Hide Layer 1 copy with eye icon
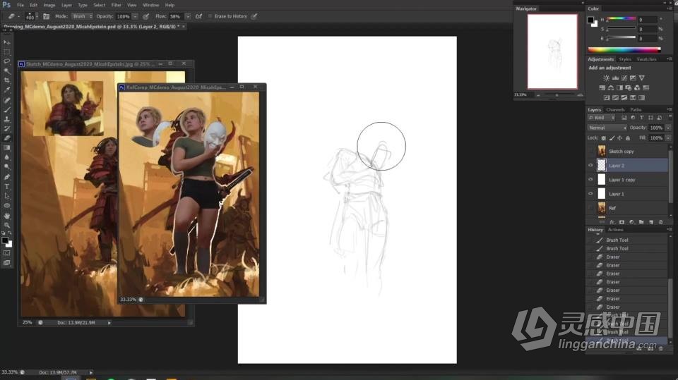This screenshot has height=380, width=678. (590, 180)
